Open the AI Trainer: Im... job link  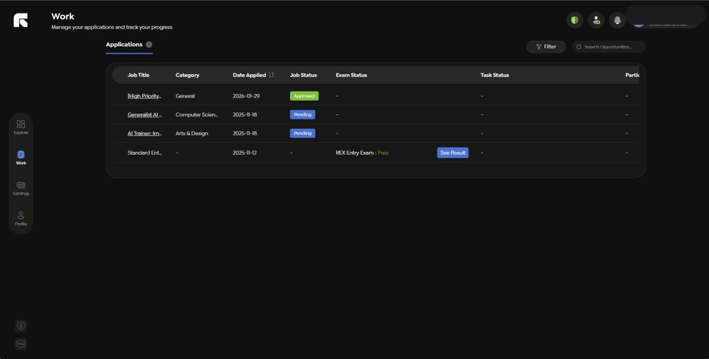click(145, 133)
